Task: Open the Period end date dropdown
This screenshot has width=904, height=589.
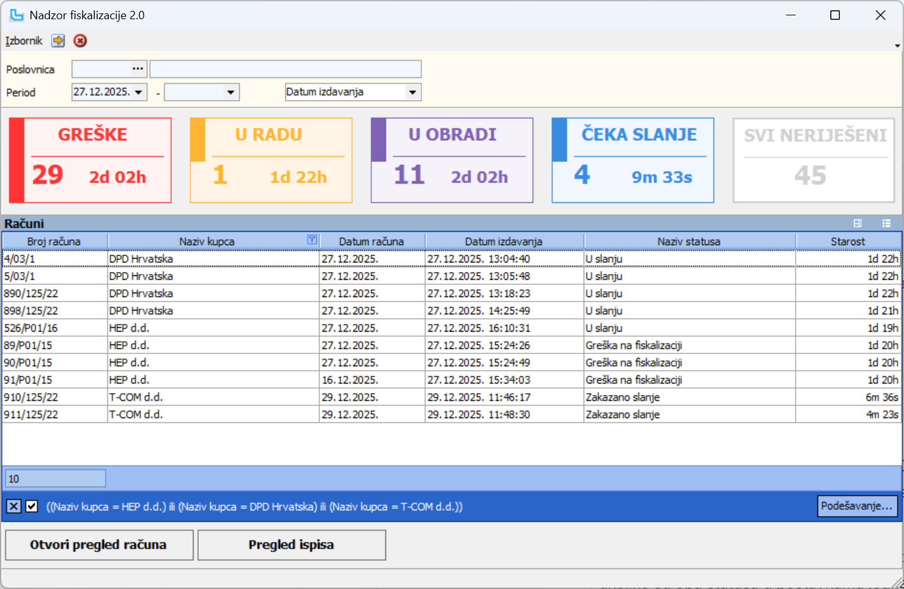Action: click(231, 92)
